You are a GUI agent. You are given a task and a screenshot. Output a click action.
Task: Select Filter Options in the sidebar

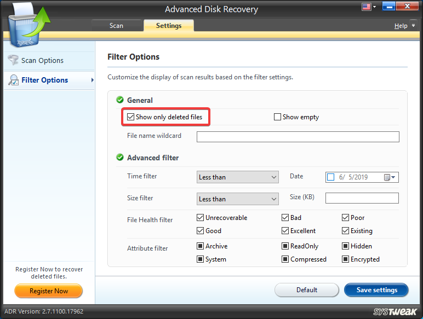49,80
